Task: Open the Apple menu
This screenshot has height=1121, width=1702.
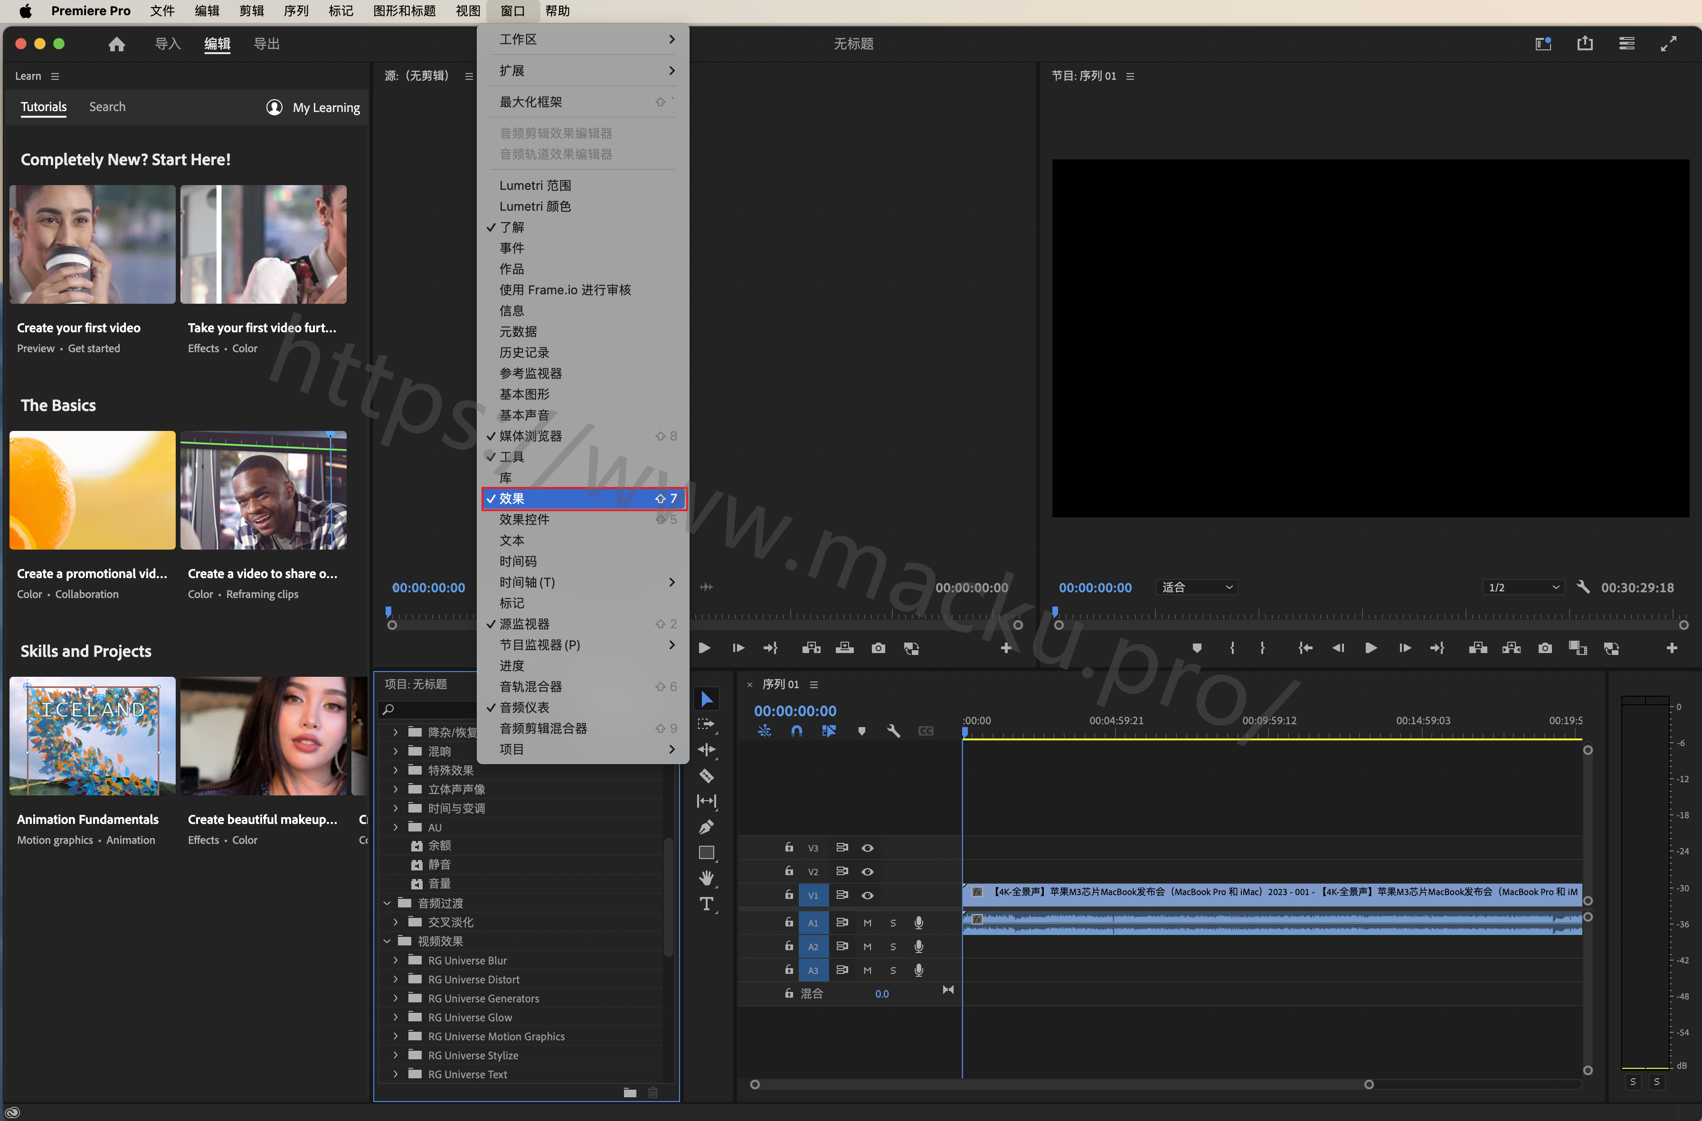Action: click(25, 11)
